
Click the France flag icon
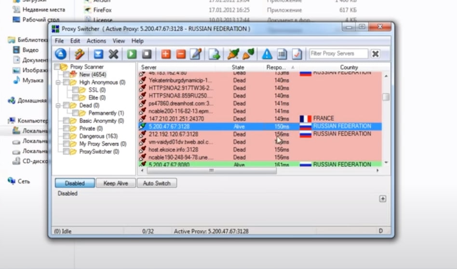[x=306, y=119]
